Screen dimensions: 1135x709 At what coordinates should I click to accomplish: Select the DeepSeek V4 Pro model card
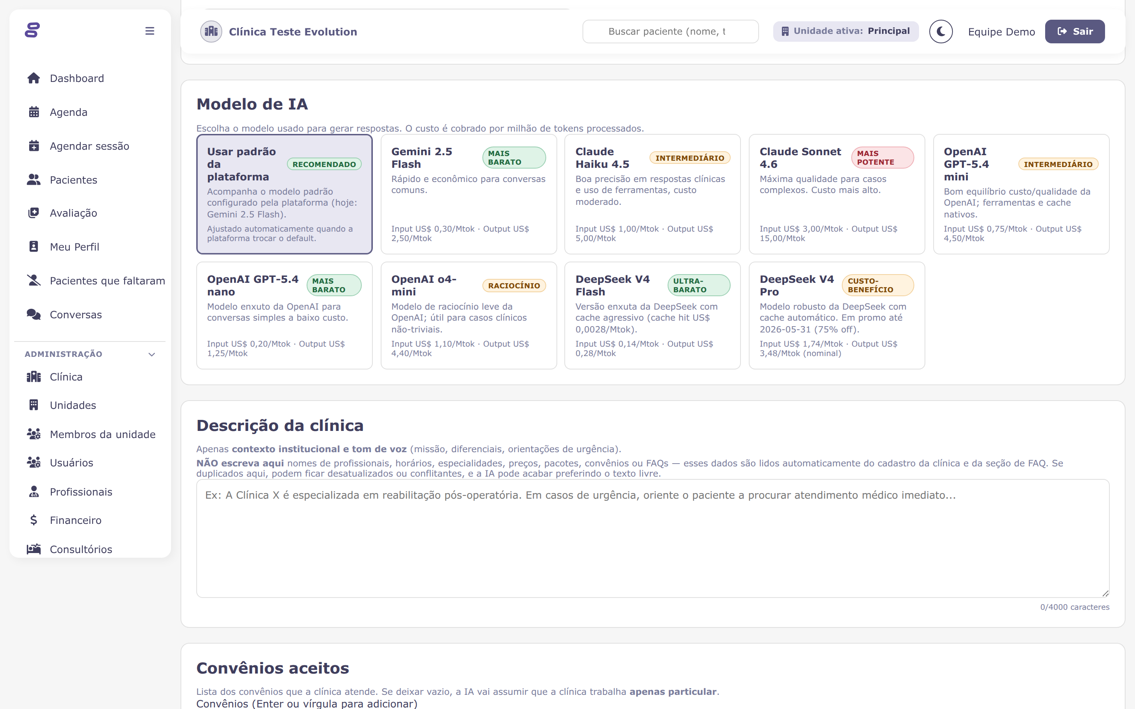[x=837, y=316]
